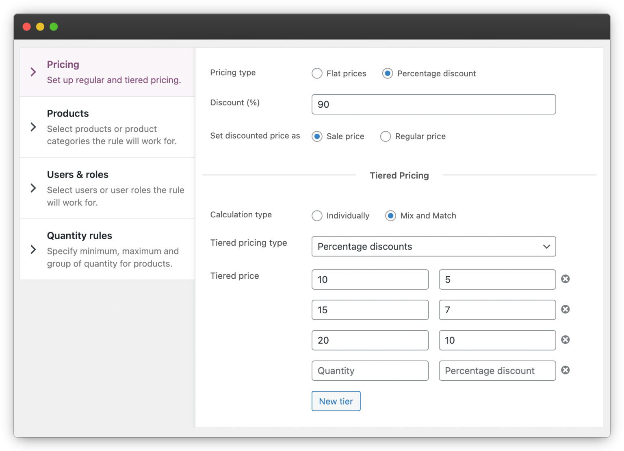The height and width of the screenshot is (451, 624).
Task: Switch to the Products section
Action: coord(67,113)
